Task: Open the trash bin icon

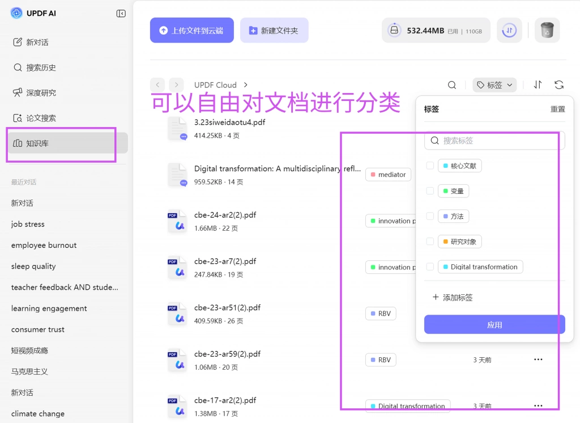Action: [x=547, y=31]
